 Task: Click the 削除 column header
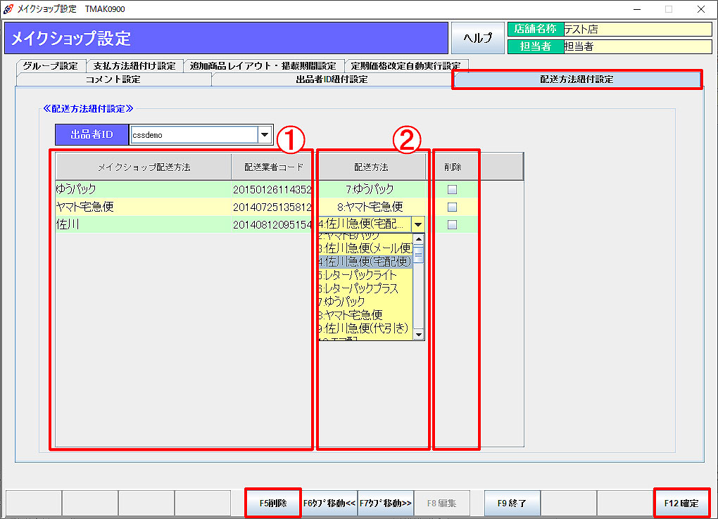coord(453,167)
